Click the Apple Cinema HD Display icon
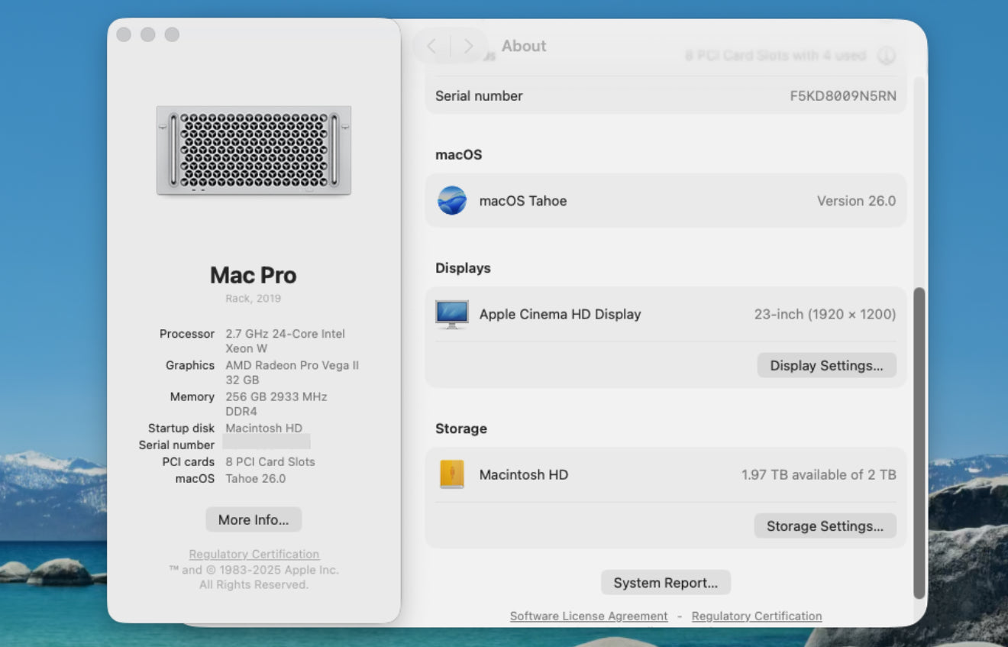1008x647 pixels. (452, 314)
